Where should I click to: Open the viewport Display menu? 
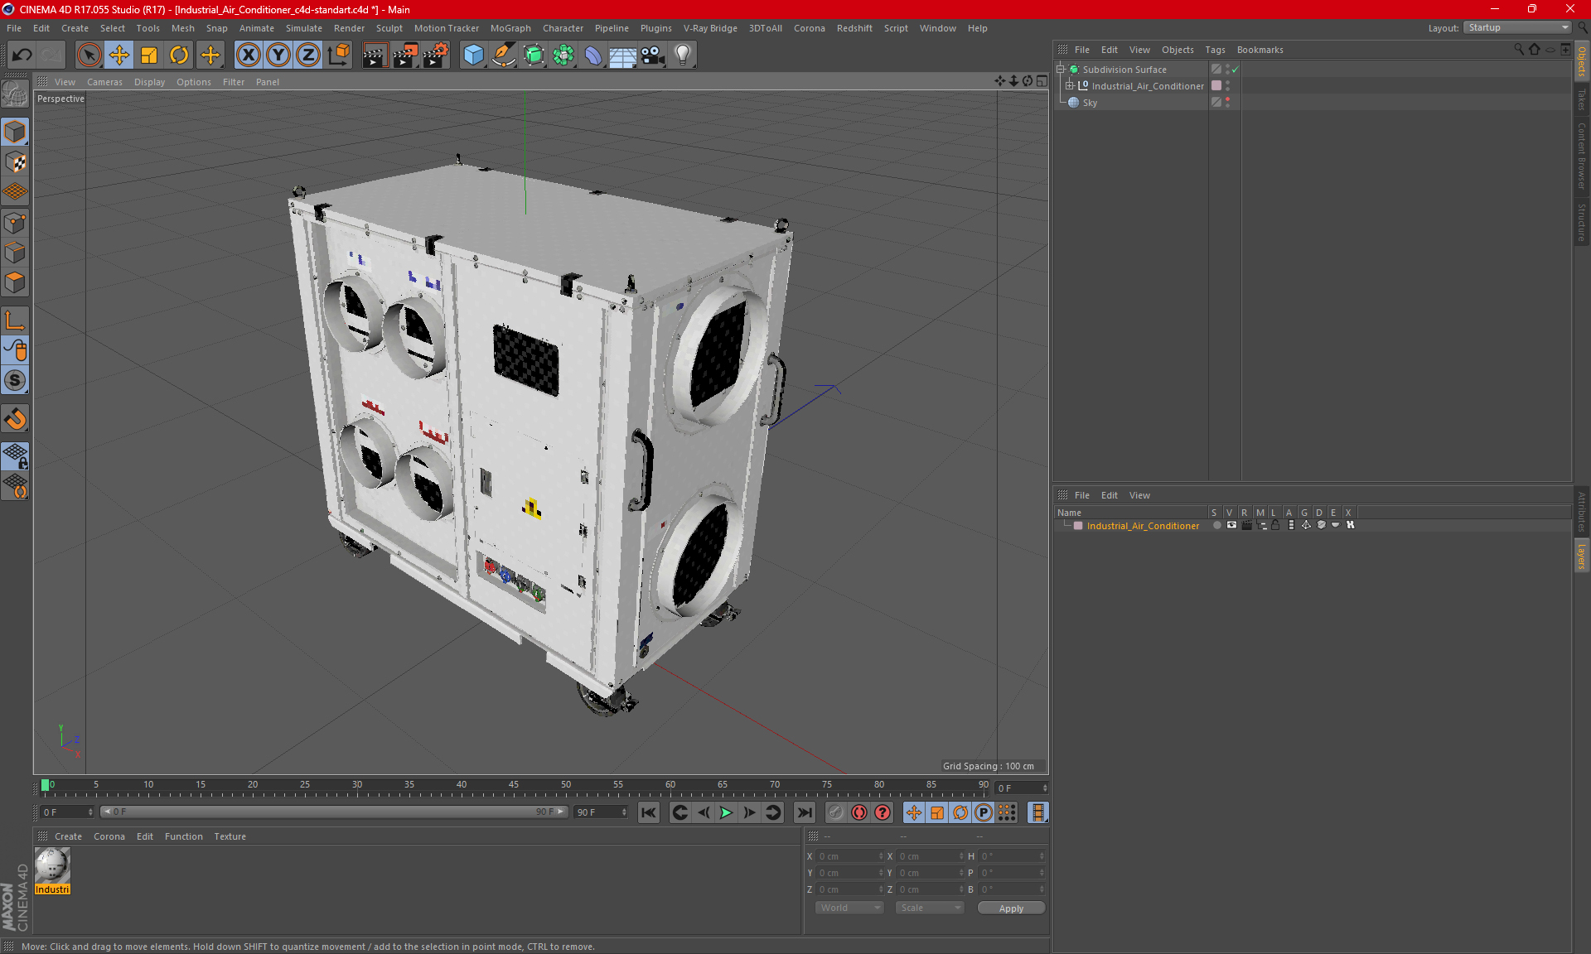click(149, 82)
